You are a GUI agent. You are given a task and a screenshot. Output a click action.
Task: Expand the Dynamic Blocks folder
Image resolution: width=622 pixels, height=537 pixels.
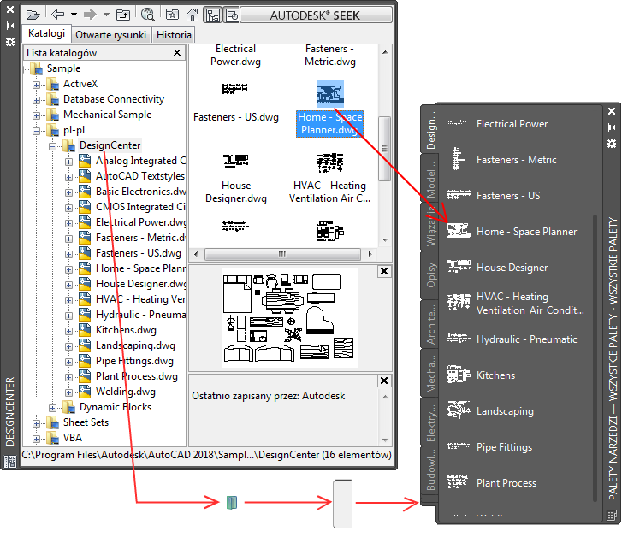coord(52,408)
